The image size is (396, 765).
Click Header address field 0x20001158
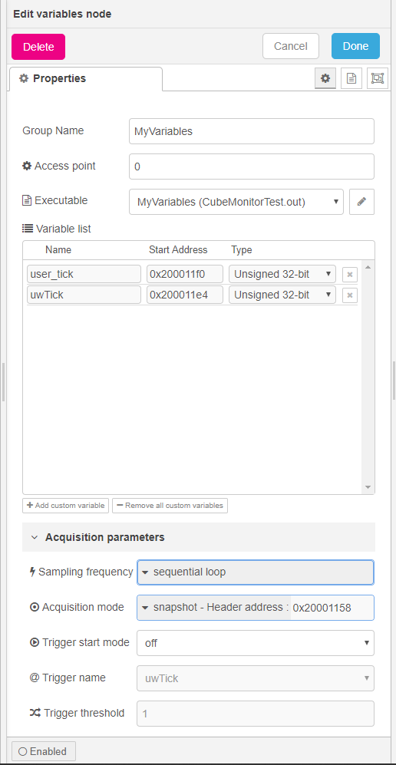332,608
